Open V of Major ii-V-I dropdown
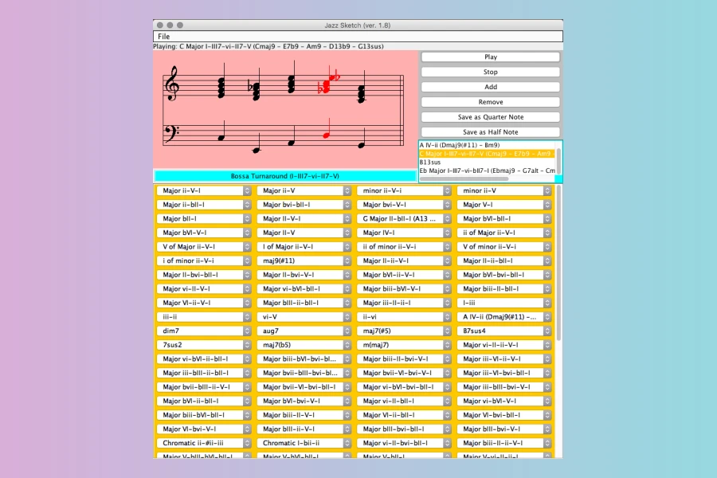Image resolution: width=717 pixels, height=478 pixels. pyautogui.click(x=204, y=247)
